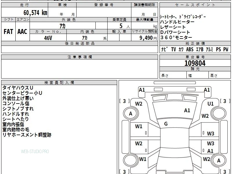Click the interior color value アカ under 内装色

click(85, 38)
